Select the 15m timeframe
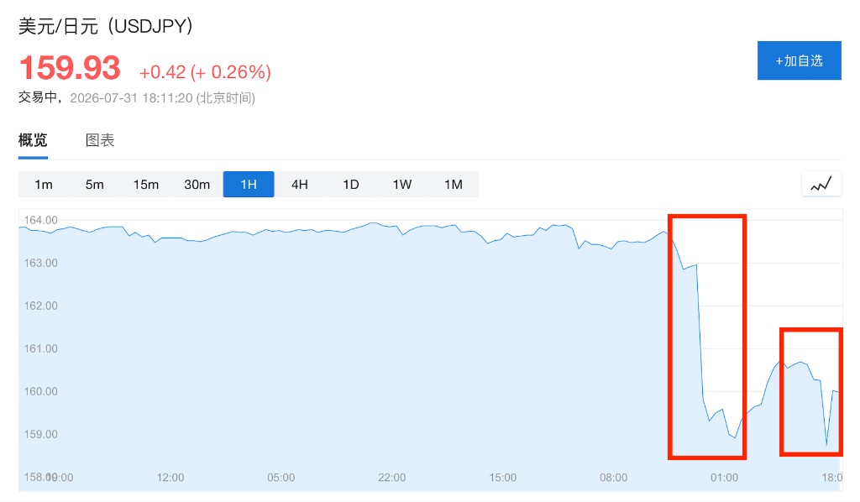The height and width of the screenshot is (502, 860). (146, 184)
